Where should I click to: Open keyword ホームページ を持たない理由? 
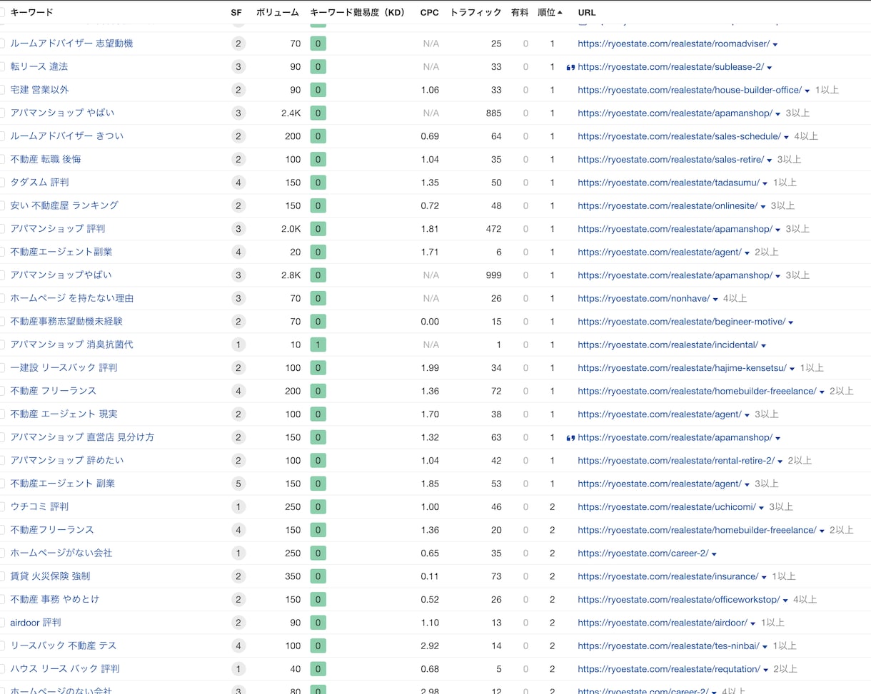[x=72, y=298]
